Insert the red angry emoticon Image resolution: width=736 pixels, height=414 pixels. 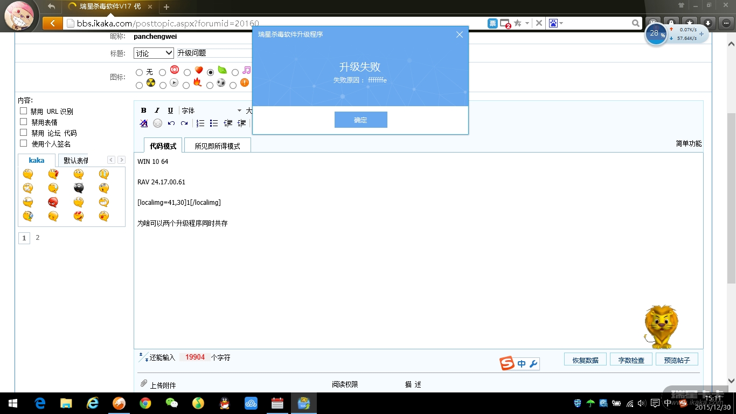pos(53,202)
